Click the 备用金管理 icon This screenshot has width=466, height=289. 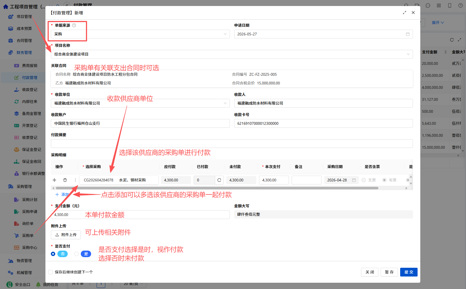pyautogui.click(x=17, y=114)
